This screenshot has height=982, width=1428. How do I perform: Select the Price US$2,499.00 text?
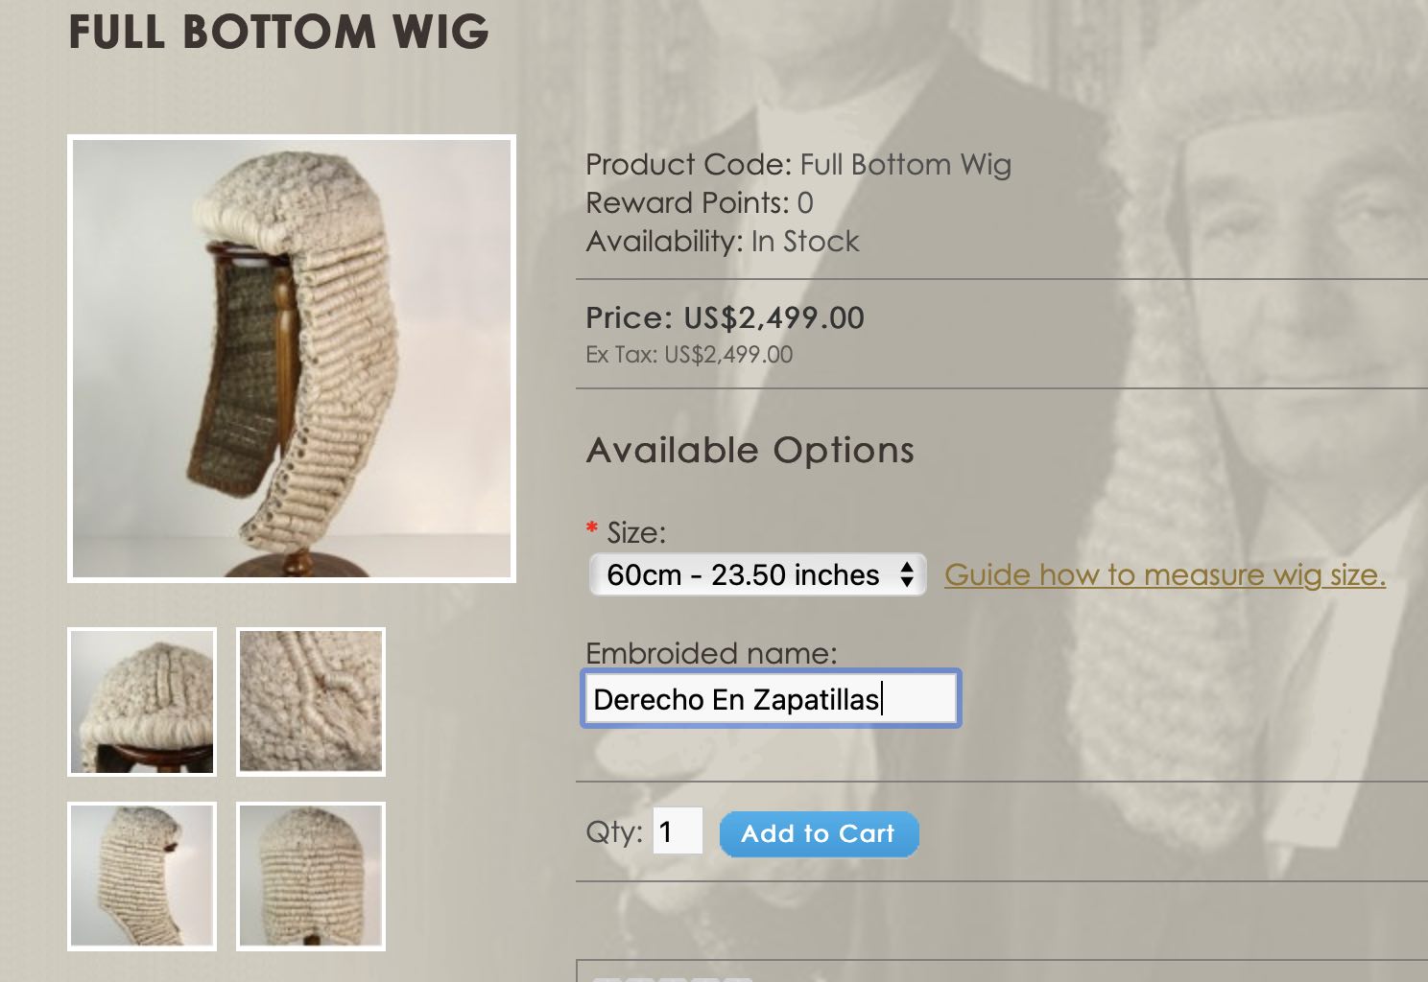click(x=725, y=317)
